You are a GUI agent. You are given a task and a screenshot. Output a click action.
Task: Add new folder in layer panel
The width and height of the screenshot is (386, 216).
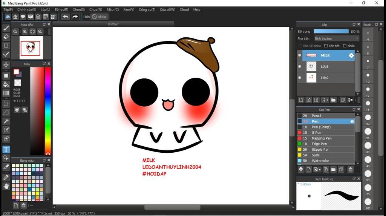[x=333, y=100]
